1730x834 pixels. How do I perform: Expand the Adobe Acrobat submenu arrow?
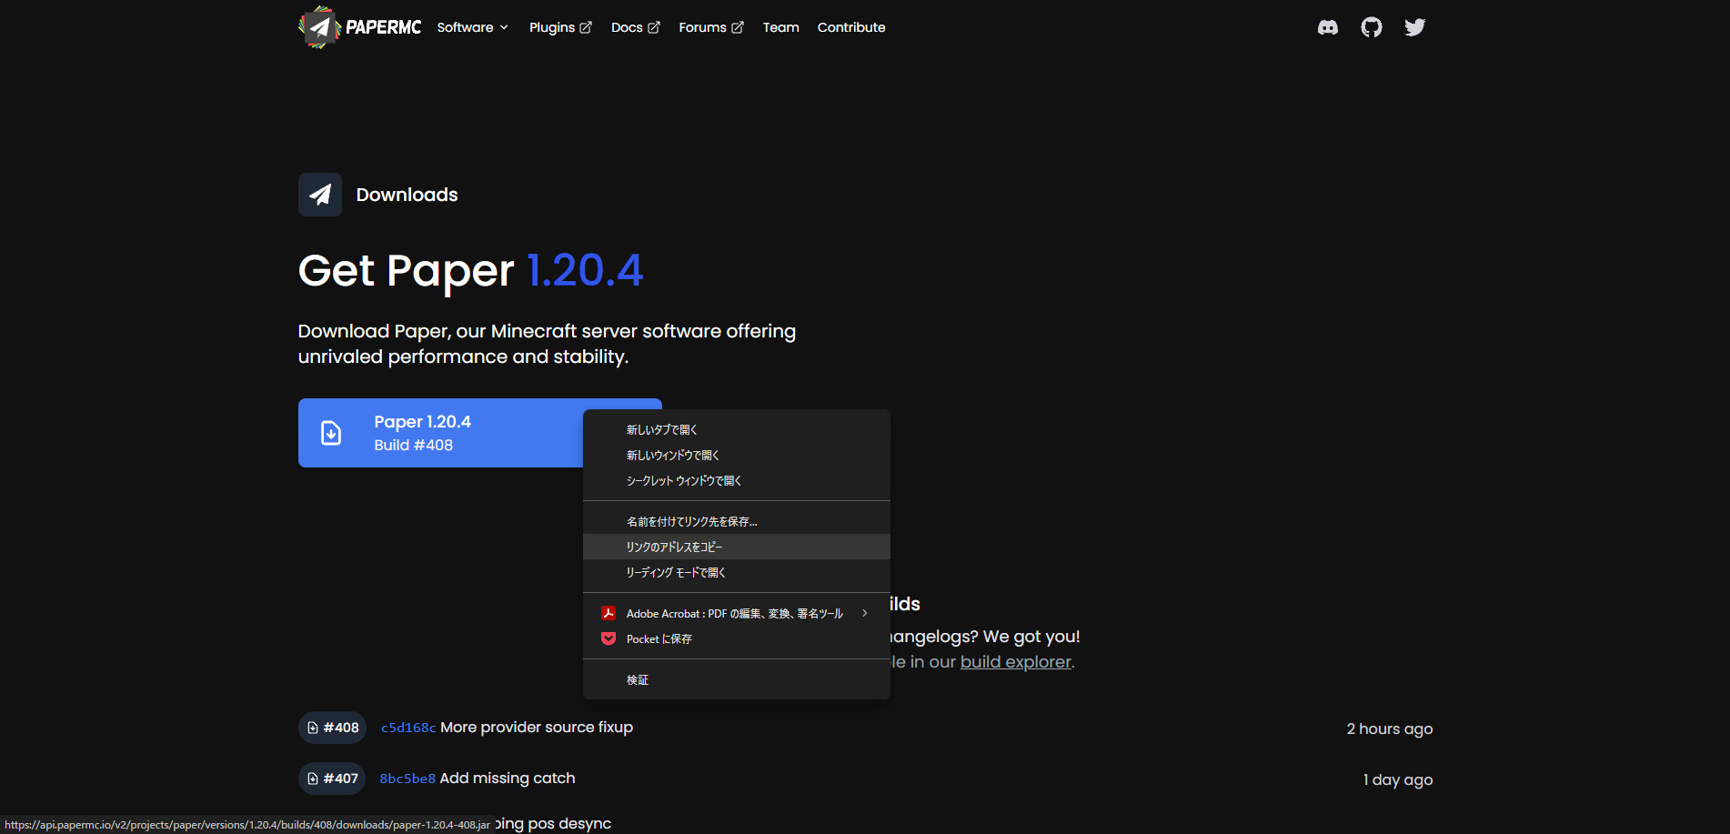pos(865,613)
